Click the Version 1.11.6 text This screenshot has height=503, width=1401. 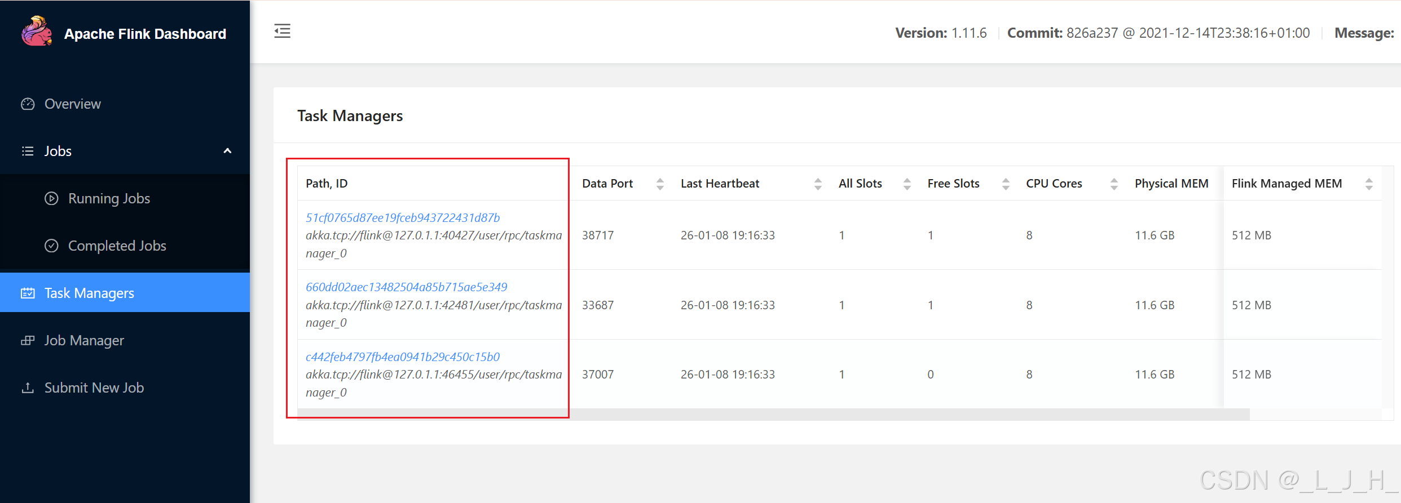pyautogui.click(x=941, y=33)
